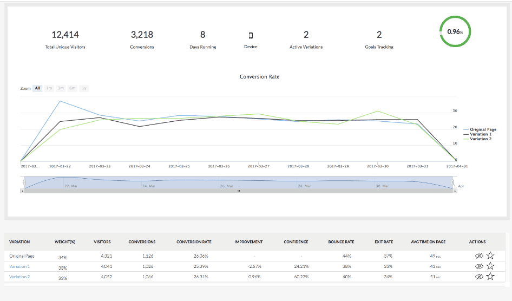Click the star icon for Original Page

(490, 256)
